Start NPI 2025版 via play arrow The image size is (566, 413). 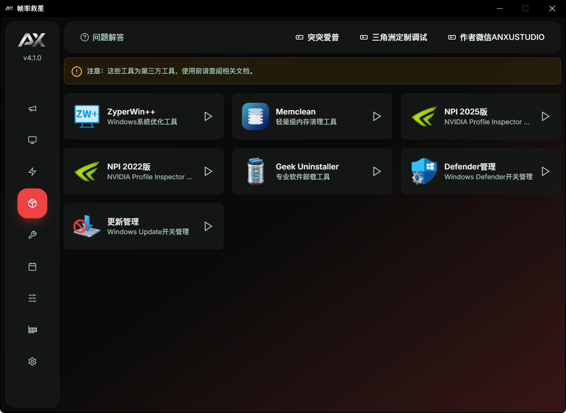(545, 116)
